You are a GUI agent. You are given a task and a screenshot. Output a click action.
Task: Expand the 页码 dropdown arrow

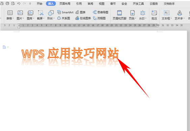coord(136,18)
